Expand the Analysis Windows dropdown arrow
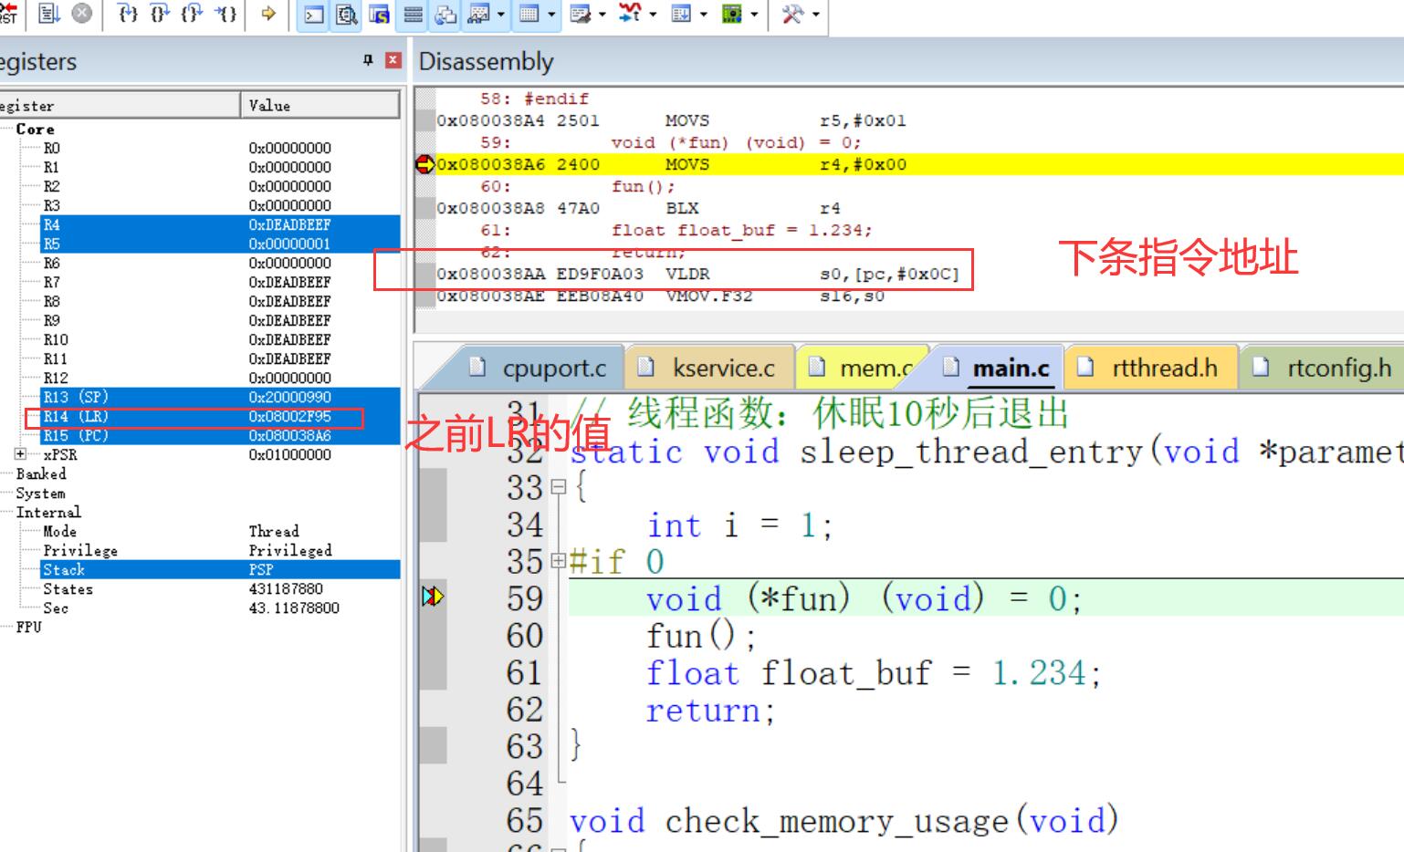 653,15
